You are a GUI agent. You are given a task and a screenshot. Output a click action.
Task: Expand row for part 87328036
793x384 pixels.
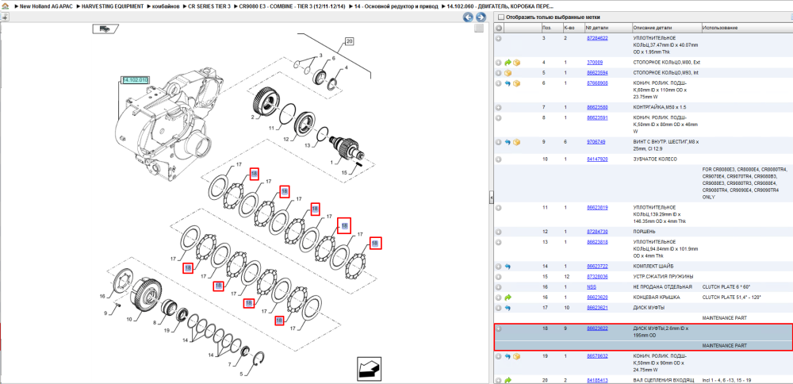point(499,277)
